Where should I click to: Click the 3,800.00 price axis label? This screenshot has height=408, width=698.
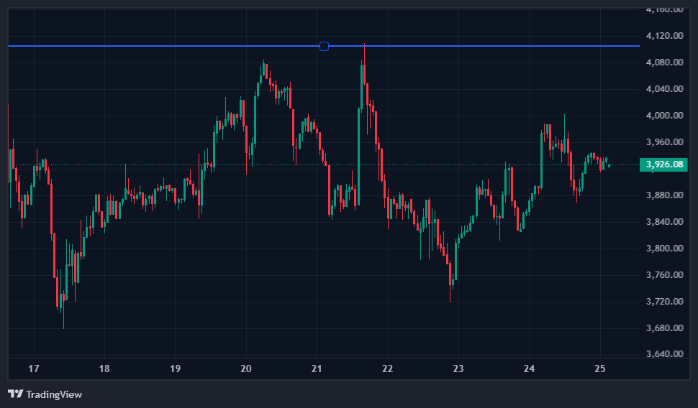click(663, 249)
